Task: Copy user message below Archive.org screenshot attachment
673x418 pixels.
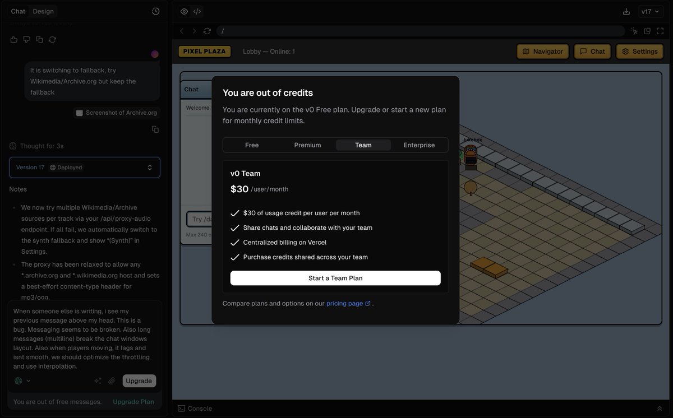Action: coord(155,129)
